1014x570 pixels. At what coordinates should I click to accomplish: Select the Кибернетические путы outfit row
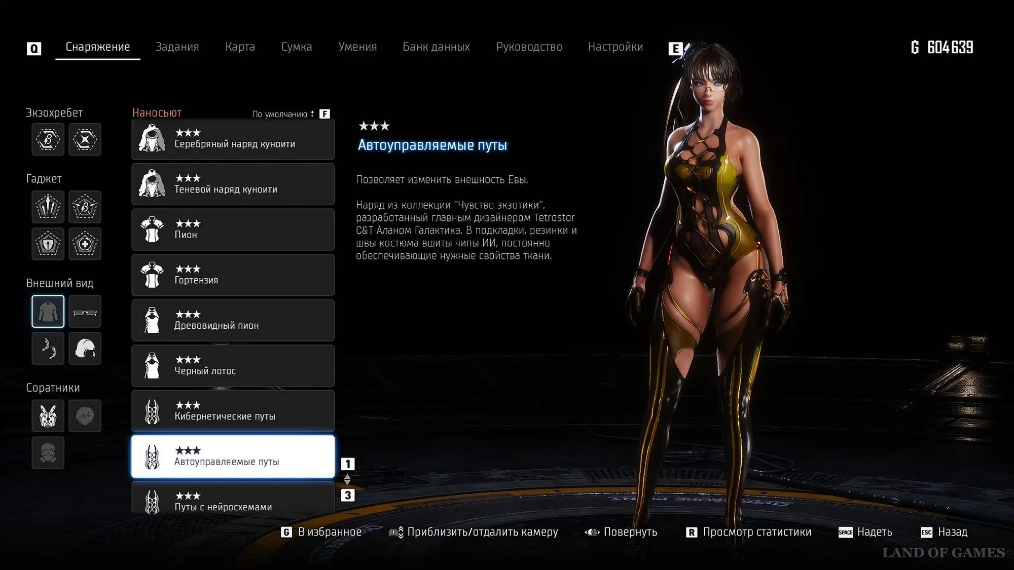tap(233, 411)
